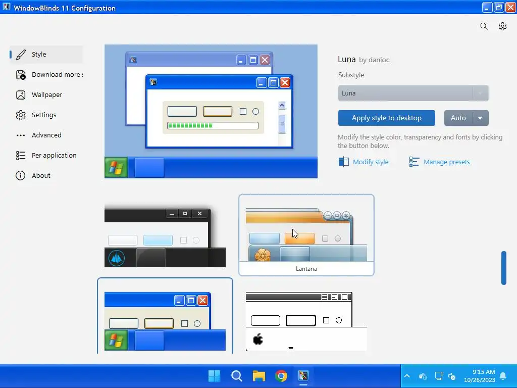This screenshot has width=517, height=388.
Task: Click the Modify style icon
Action: coord(343,162)
